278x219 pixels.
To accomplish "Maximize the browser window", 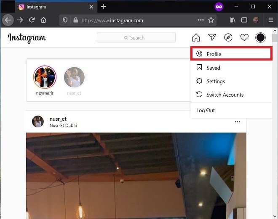I will (253, 7).
